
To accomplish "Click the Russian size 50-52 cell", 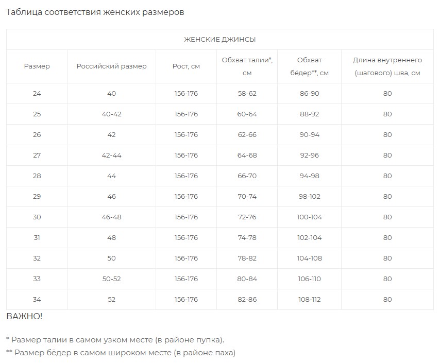I will click(x=112, y=279).
